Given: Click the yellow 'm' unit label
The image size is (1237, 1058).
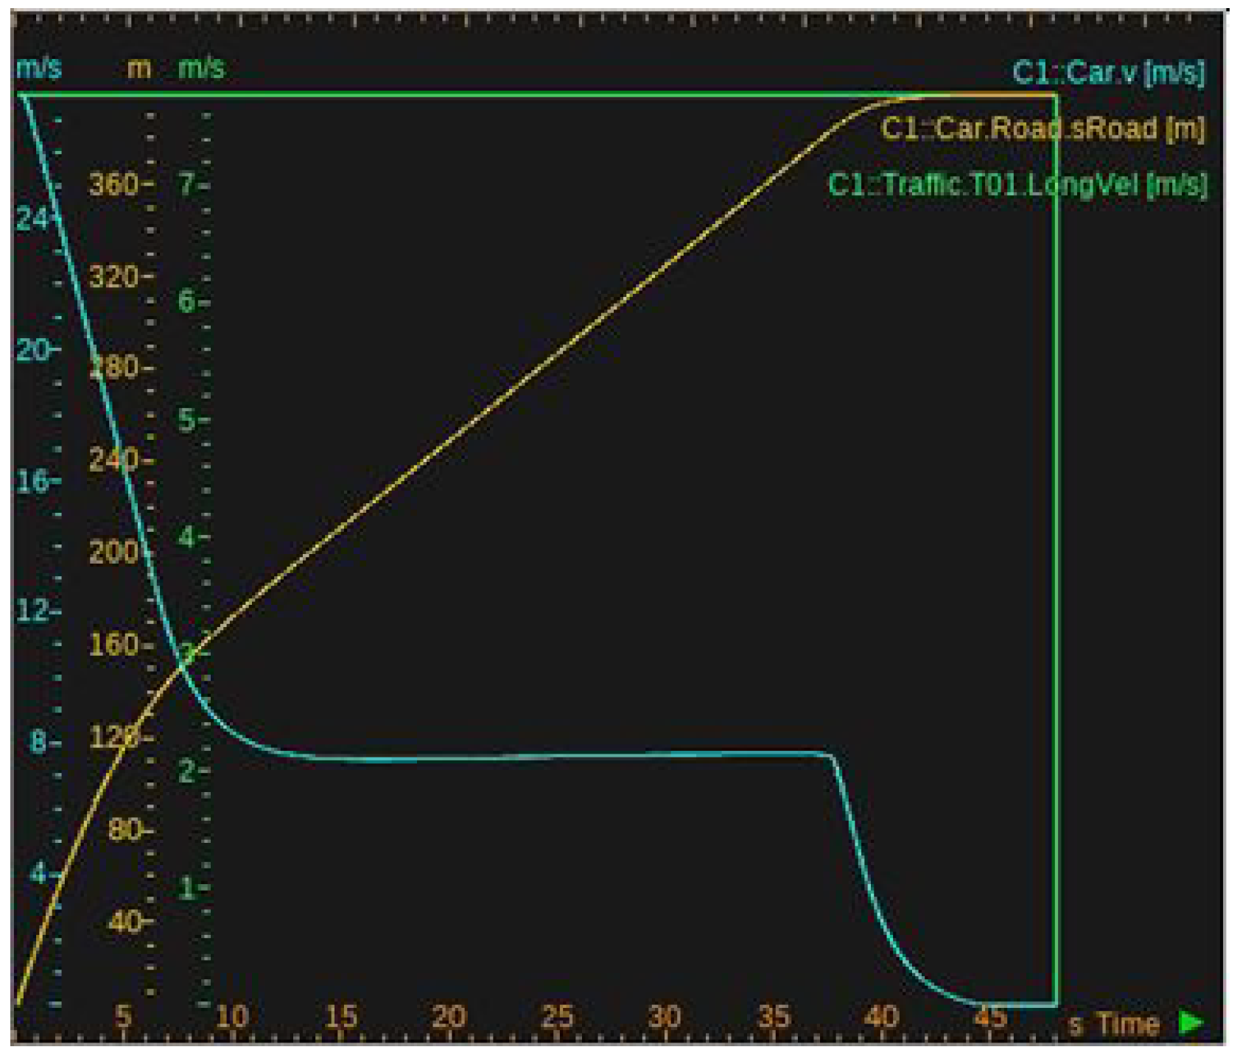Looking at the screenshot, I should 139,69.
